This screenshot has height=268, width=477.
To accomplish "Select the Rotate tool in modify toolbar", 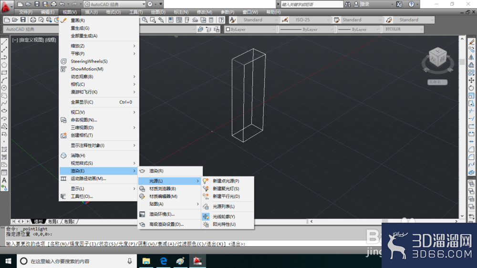I will click(471, 88).
